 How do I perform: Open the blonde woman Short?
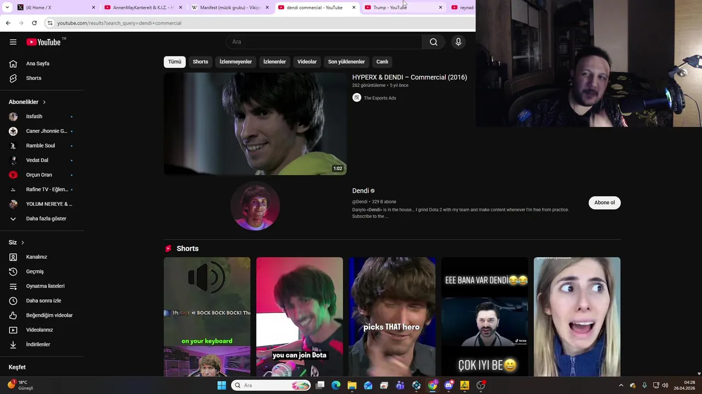click(577, 317)
